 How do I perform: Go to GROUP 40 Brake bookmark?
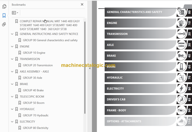(x=33, y=90)
